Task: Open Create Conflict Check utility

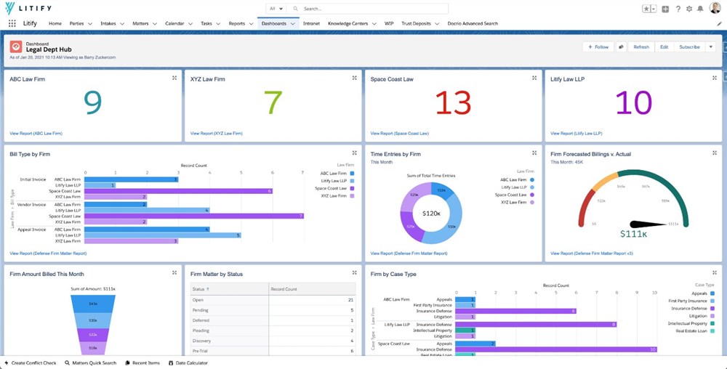Action: pos(30,363)
